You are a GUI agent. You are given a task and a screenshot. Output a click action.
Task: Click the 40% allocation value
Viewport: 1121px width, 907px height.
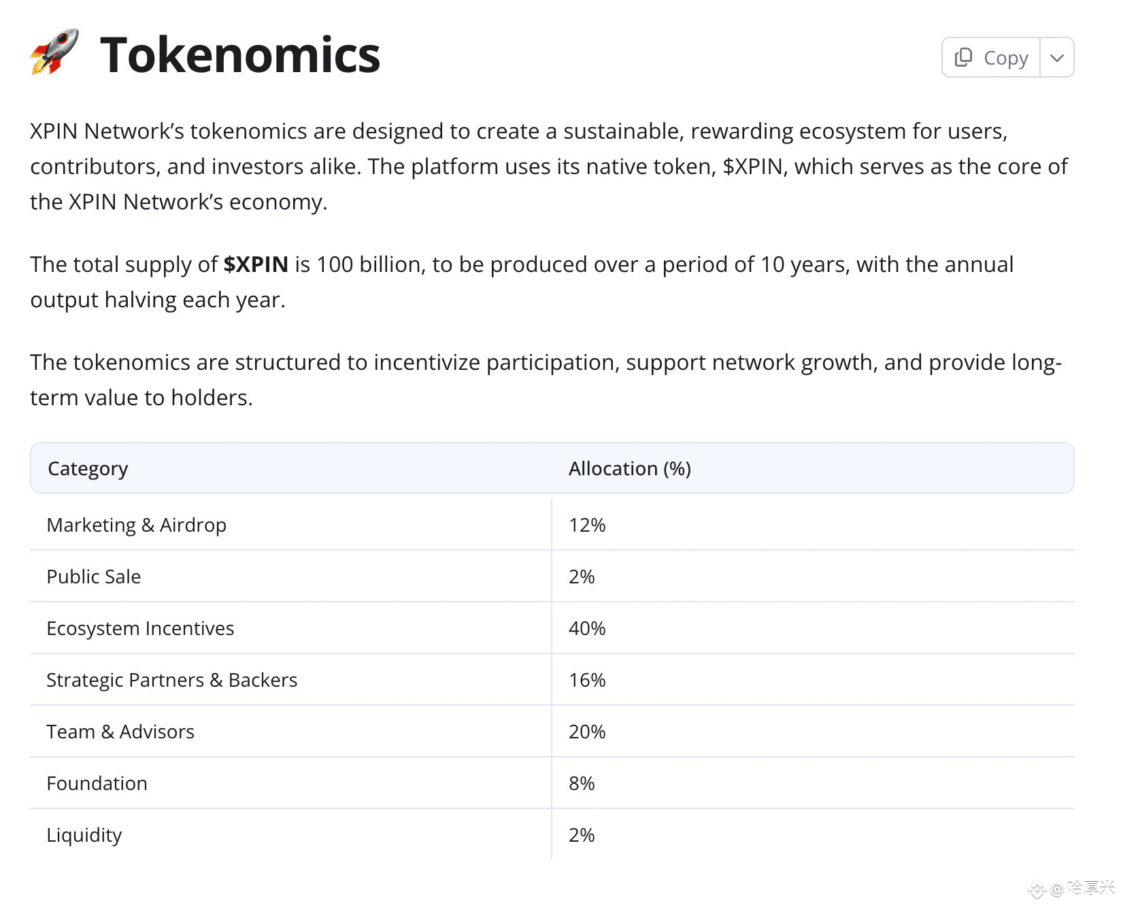pos(587,628)
